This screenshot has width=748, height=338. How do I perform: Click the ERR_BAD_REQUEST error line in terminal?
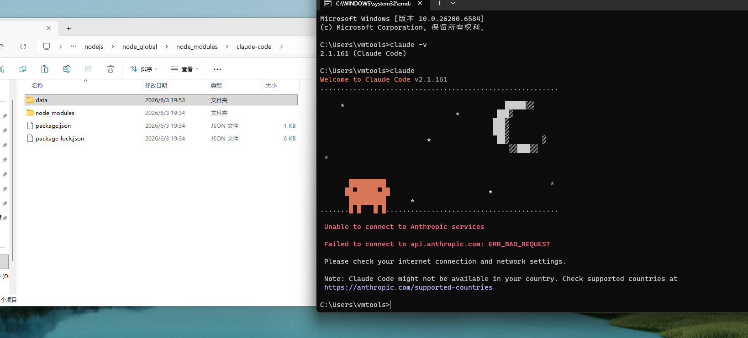tap(437, 244)
